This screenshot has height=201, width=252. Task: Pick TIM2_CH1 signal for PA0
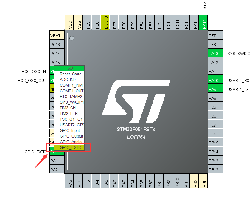(69, 108)
